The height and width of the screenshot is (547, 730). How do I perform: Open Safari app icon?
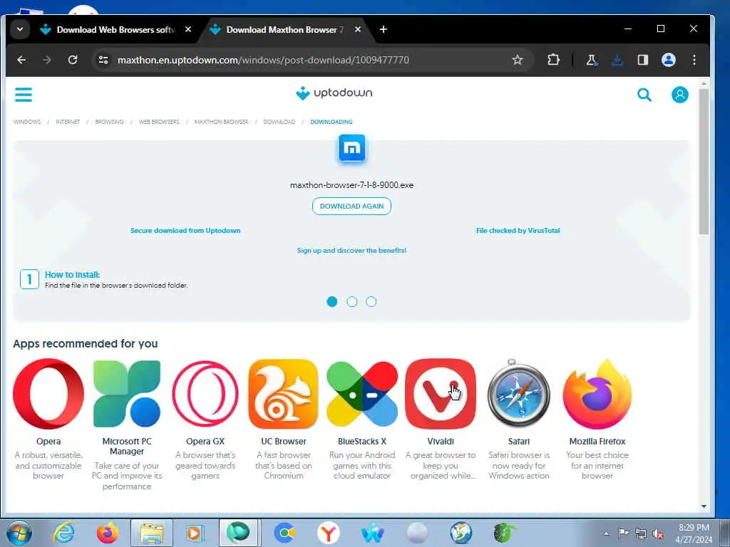(519, 393)
